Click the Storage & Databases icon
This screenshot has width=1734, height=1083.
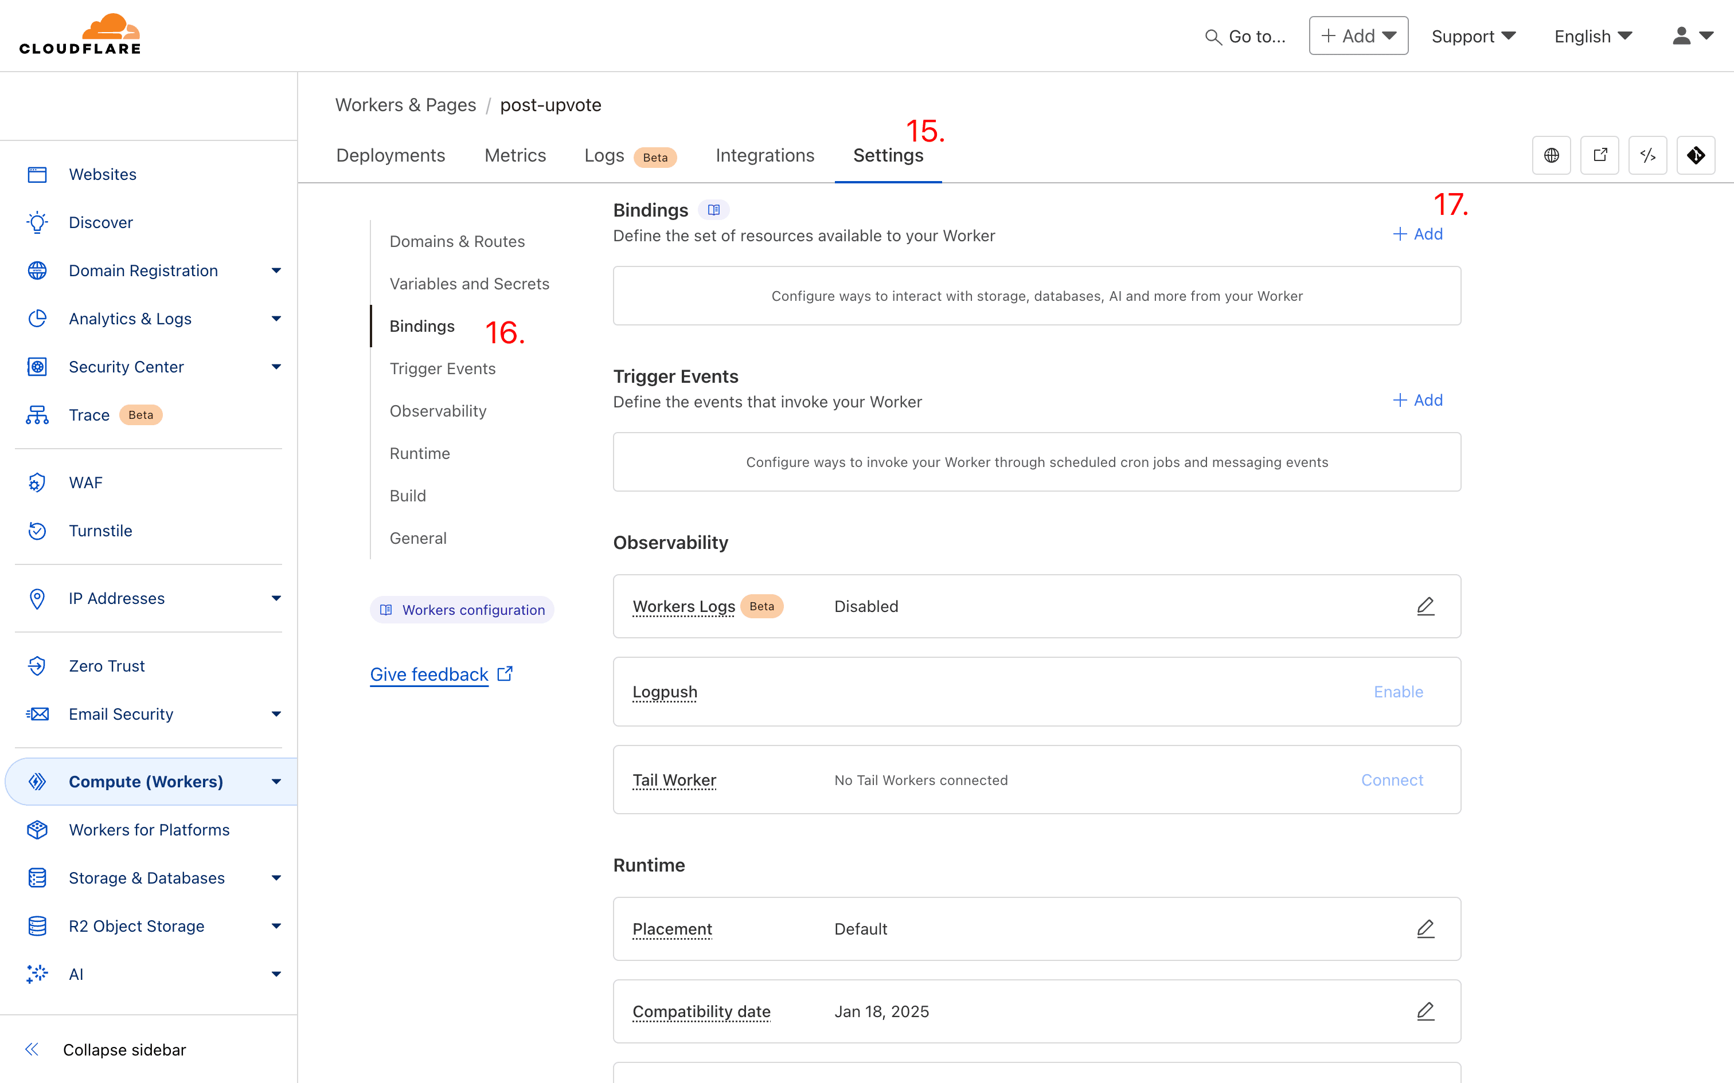[37, 877]
